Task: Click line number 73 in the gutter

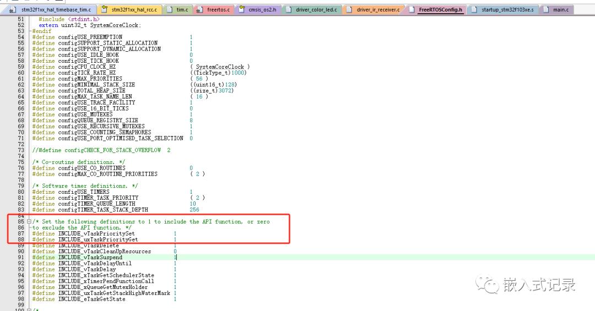Action: pyautogui.click(x=21, y=150)
